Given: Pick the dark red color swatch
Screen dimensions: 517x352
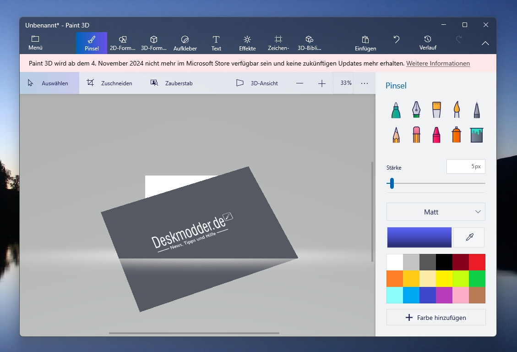Looking at the screenshot, I should point(461,262).
